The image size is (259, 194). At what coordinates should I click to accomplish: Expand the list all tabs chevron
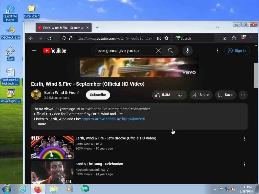pos(217,27)
